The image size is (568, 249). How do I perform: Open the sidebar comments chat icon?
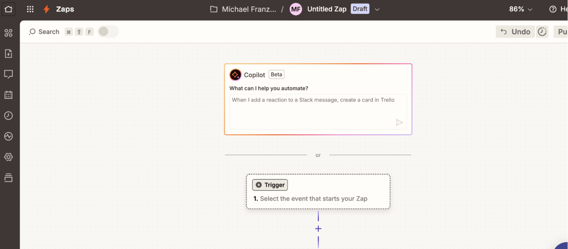9,74
